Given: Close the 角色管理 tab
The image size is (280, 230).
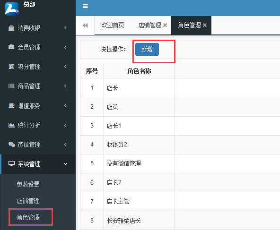Looking at the screenshot, I should (x=205, y=25).
